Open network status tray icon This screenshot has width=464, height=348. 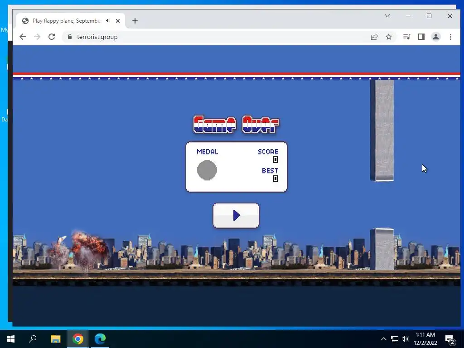tap(395, 339)
